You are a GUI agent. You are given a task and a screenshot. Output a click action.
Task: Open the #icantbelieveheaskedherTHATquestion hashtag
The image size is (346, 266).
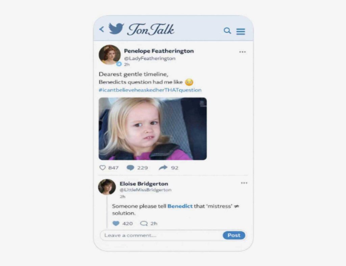click(x=150, y=90)
